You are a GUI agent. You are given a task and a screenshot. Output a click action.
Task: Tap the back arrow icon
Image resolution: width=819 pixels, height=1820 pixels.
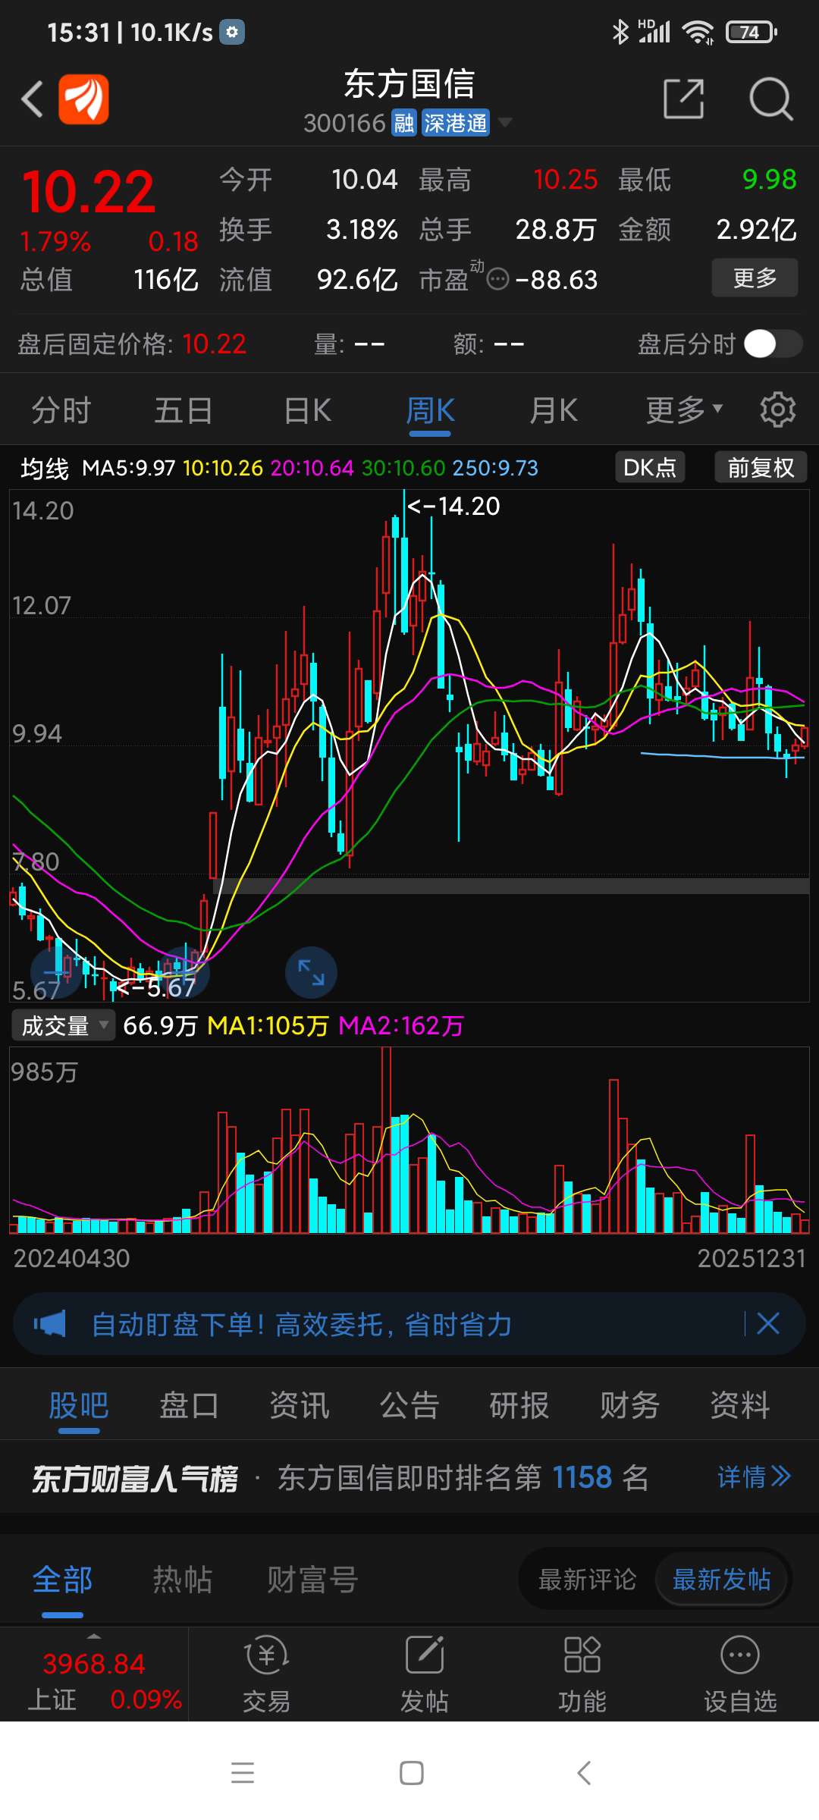[x=32, y=99]
